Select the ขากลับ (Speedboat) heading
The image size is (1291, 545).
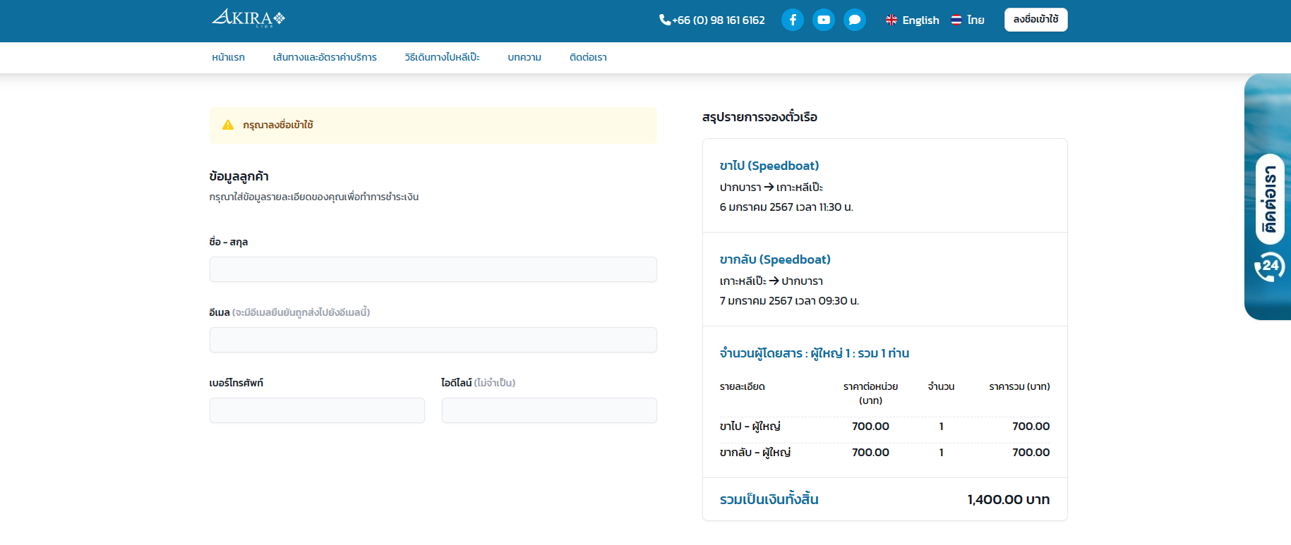775,259
